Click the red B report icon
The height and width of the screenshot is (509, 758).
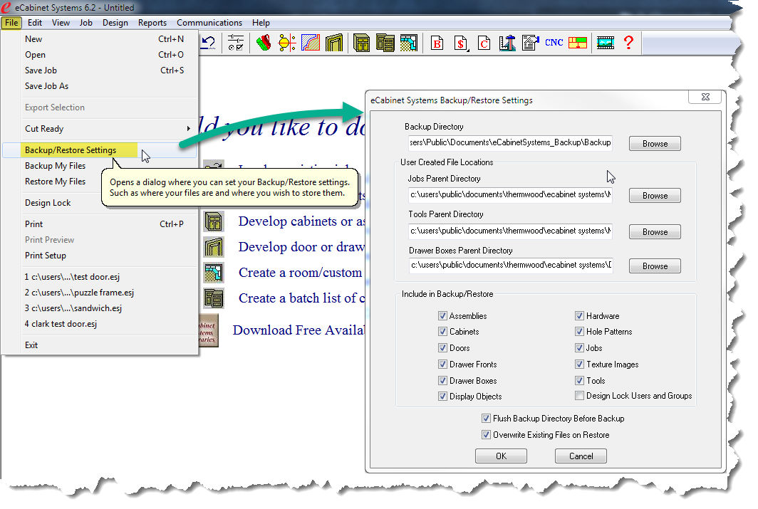click(x=437, y=43)
